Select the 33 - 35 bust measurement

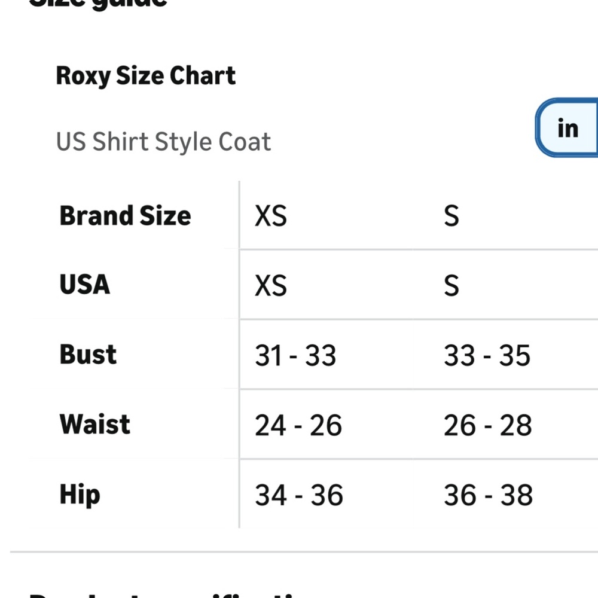[x=487, y=355]
